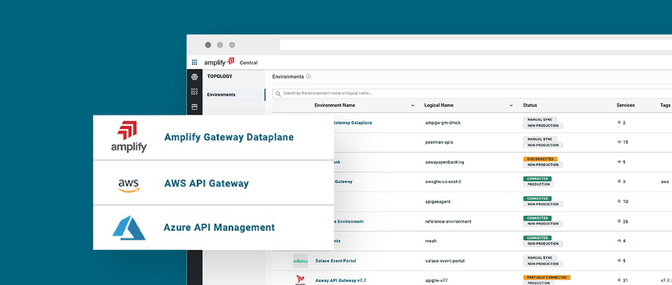The image size is (672, 285).
Task: Select the AWS API Gateway card title
Action: click(x=207, y=183)
